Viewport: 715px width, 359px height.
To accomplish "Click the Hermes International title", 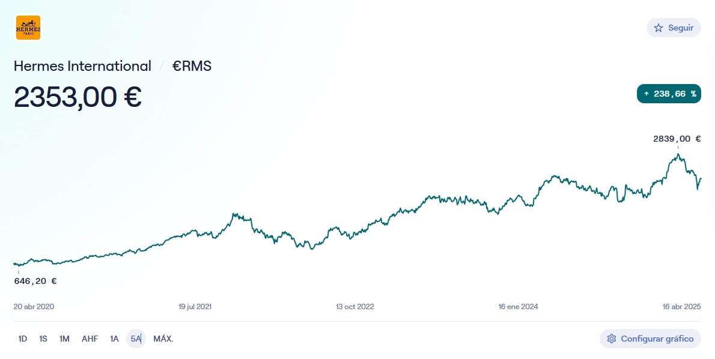I will [82, 66].
